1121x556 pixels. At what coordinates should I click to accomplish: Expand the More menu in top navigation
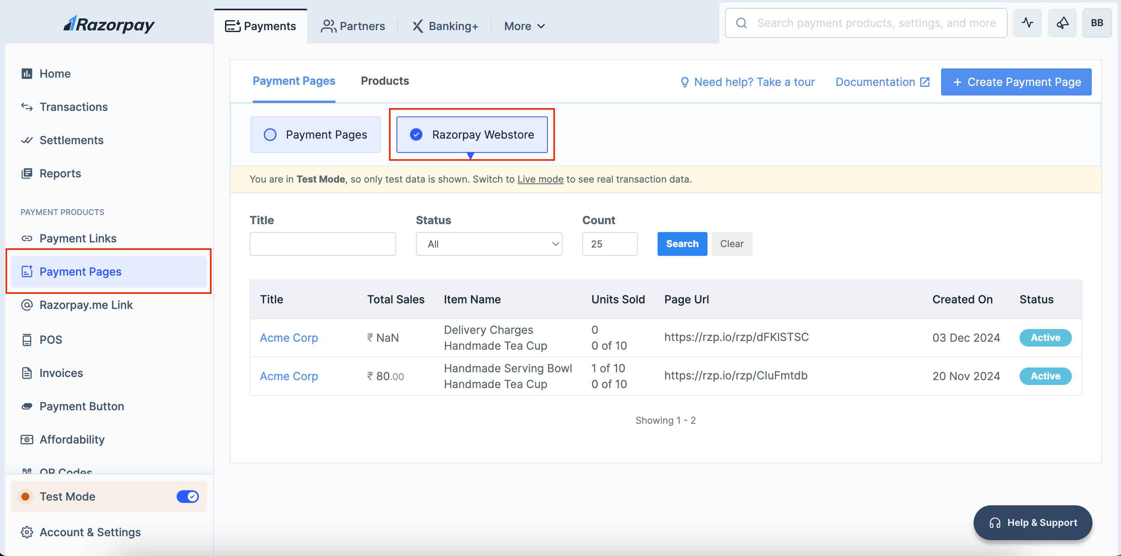coord(524,26)
